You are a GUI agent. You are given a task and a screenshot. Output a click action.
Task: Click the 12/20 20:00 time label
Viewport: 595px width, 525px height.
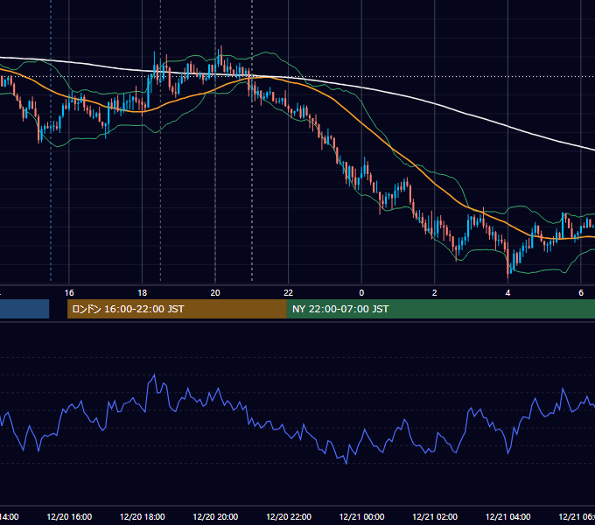[x=215, y=516]
